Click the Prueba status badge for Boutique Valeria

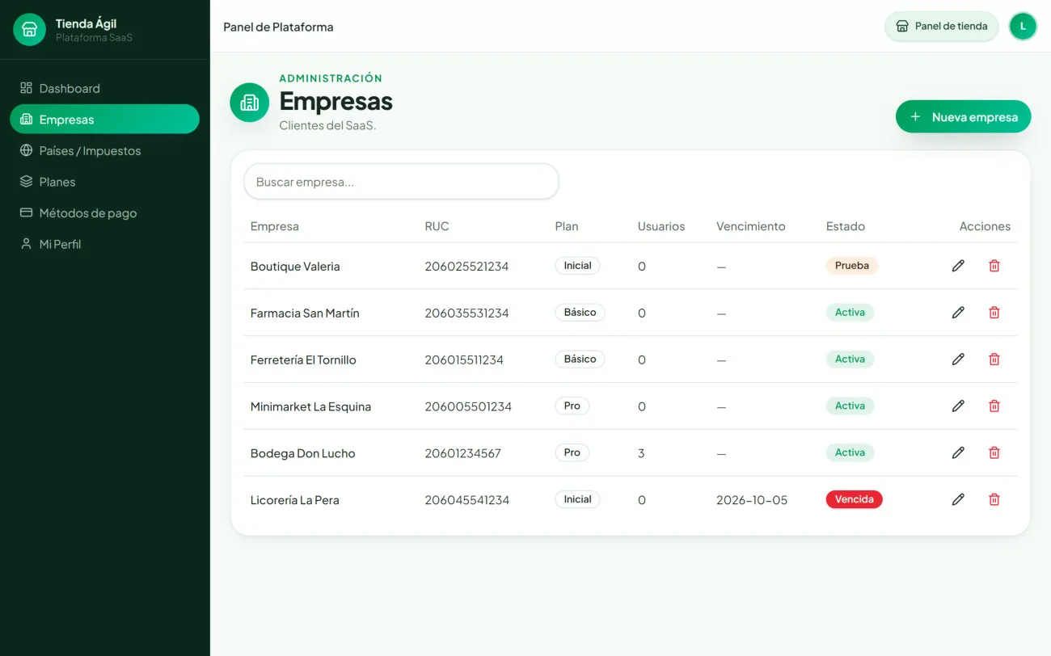point(852,266)
